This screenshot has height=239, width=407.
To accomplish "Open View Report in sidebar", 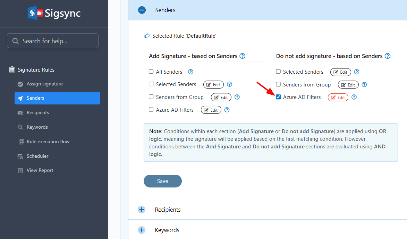I will click(x=40, y=171).
